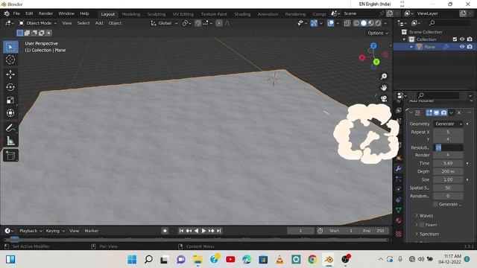Expand the Plane item in outliner
This screenshot has height=268, width=477.
411,47
